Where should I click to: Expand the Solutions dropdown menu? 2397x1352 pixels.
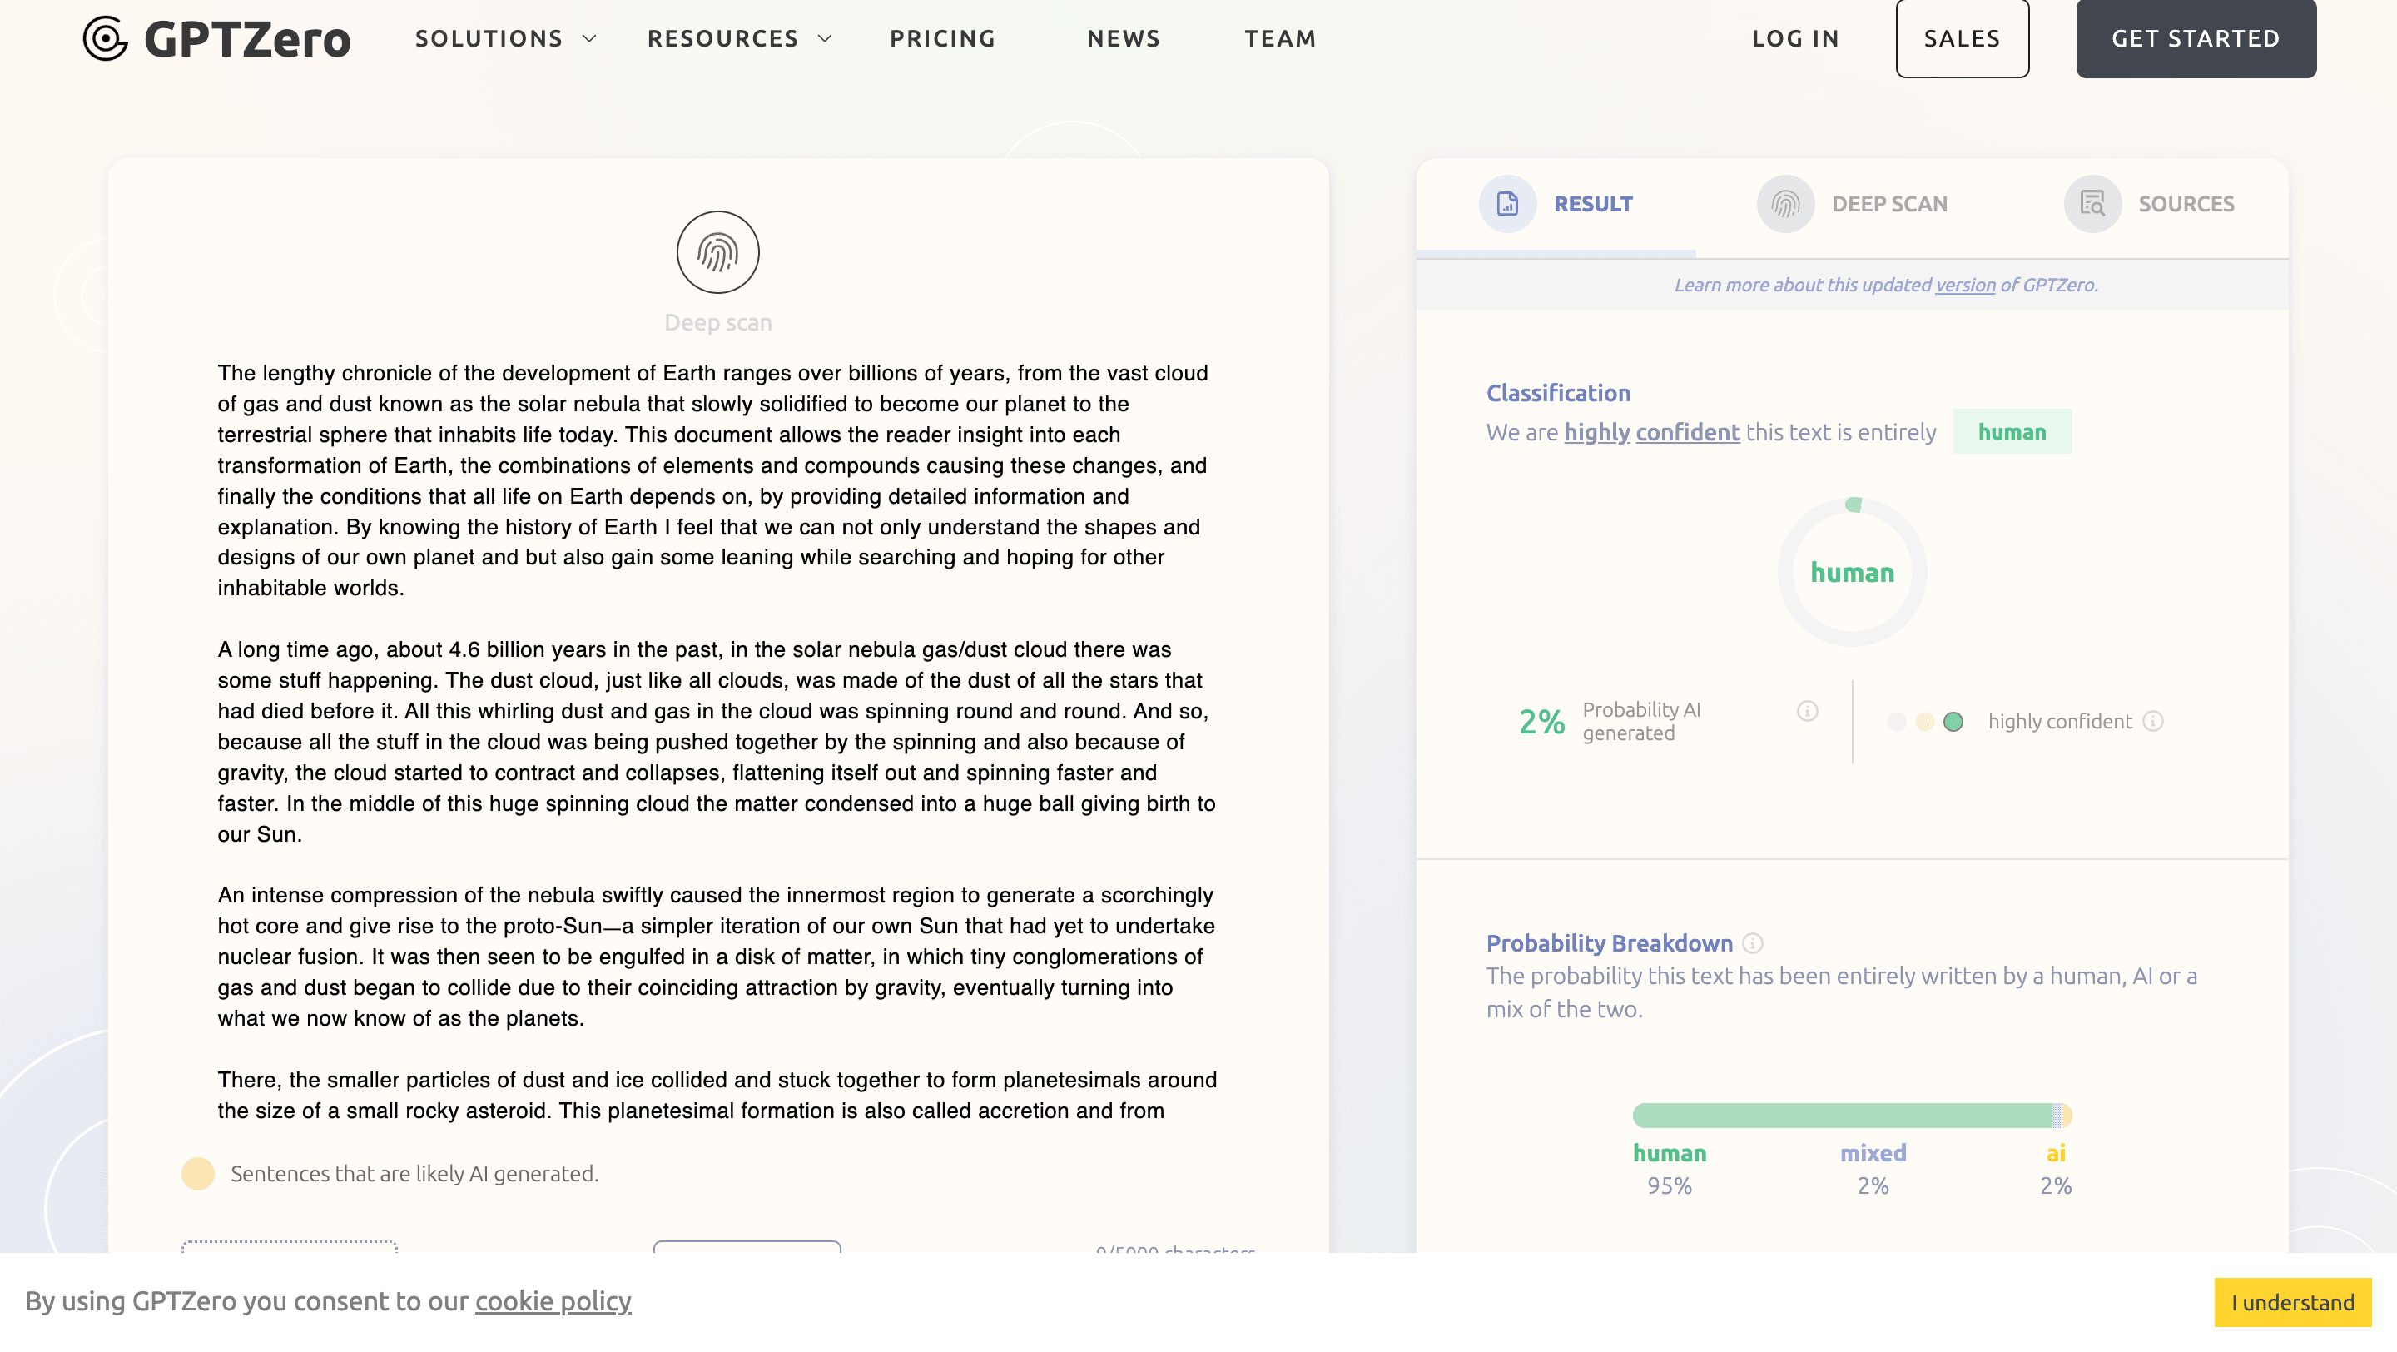(505, 38)
